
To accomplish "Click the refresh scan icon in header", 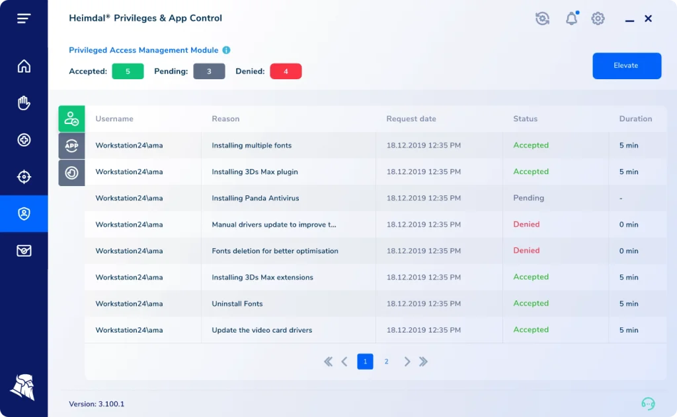I will (542, 18).
